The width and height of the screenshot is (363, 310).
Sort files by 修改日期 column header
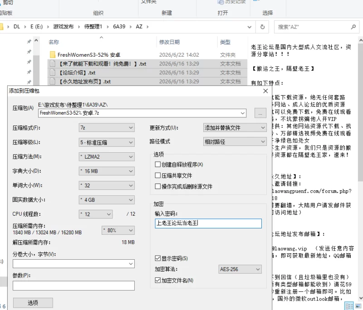click(169, 42)
